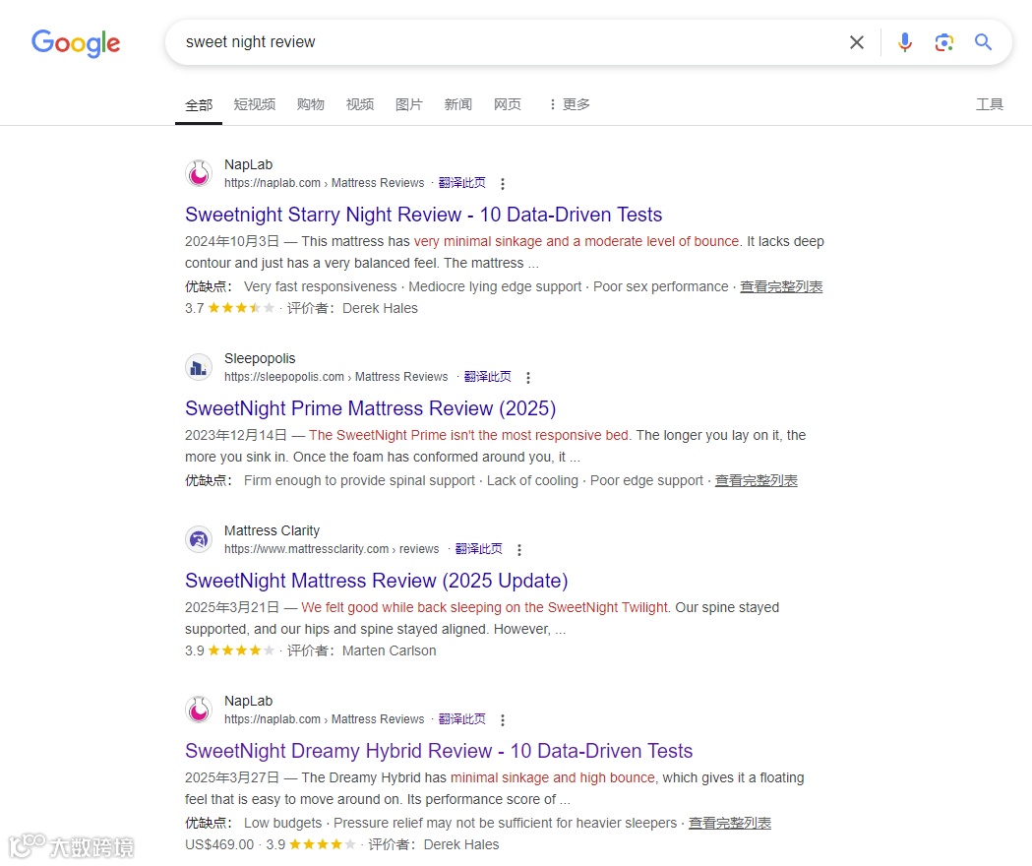The width and height of the screenshot is (1032, 866).
Task: Translate the Starry Night result page
Action: point(462,183)
